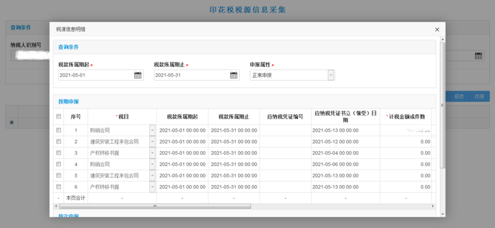Click the up arrow of dialog vertical scrollbar
The image size is (495, 228).
click(442, 39)
